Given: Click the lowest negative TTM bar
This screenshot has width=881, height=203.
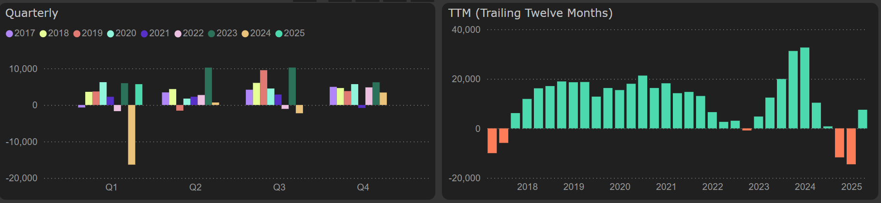Looking at the screenshot, I should coord(851,146).
